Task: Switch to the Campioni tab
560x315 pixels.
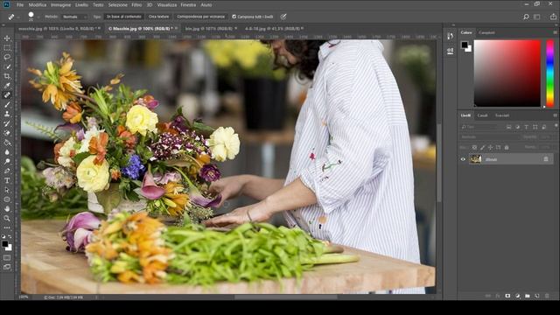Action: [x=486, y=32]
